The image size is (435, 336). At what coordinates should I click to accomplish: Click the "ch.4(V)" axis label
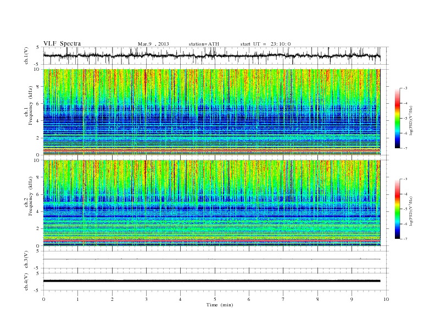pyautogui.click(x=26, y=282)
